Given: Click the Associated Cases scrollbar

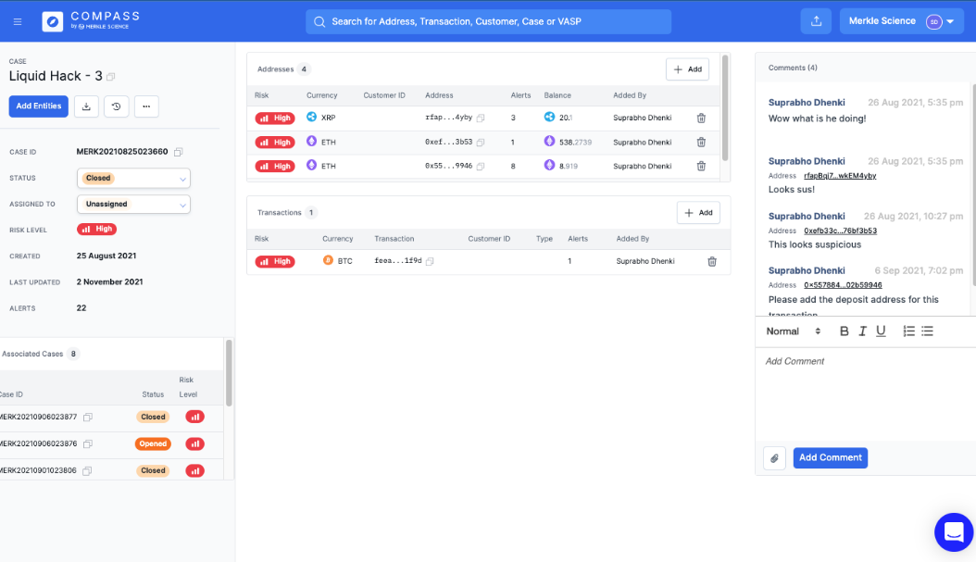Looking at the screenshot, I should pyautogui.click(x=229, y=373).
